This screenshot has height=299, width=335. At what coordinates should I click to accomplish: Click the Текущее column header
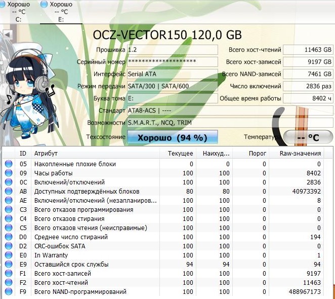coord(178,153)
